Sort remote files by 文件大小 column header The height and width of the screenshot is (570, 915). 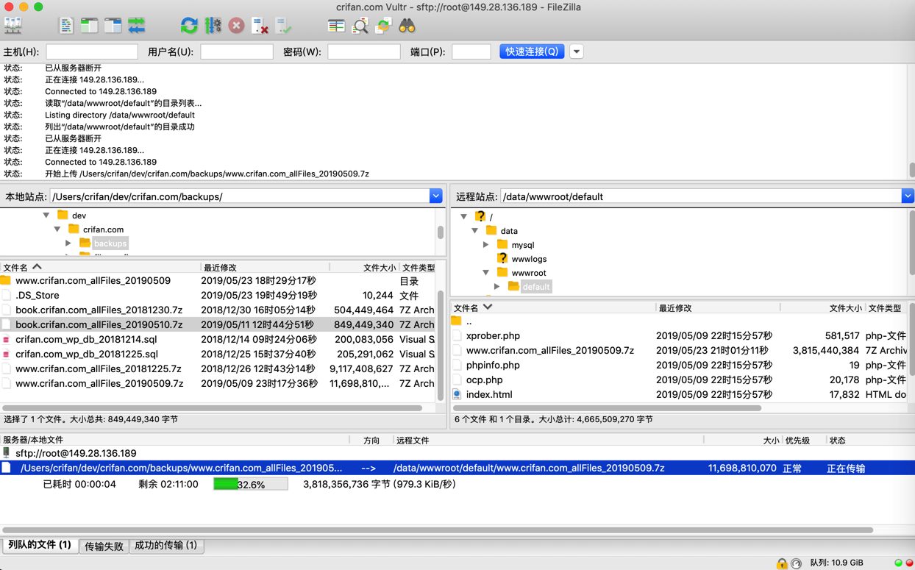pyautogui.click(x=823, y=308)
